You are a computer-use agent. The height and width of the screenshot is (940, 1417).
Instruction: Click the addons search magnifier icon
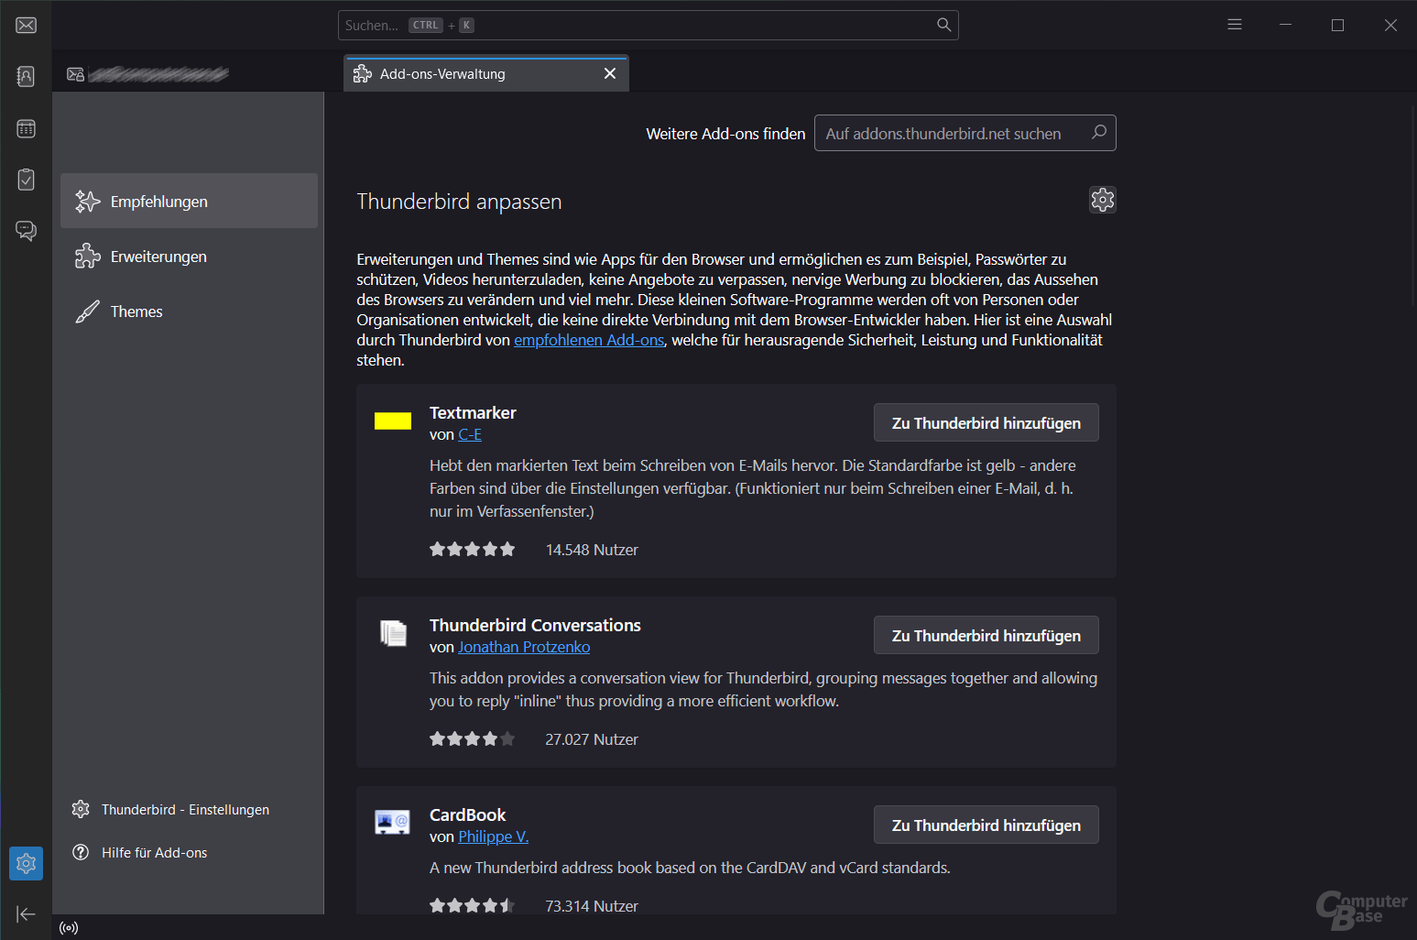click(x=1099, y=133)
